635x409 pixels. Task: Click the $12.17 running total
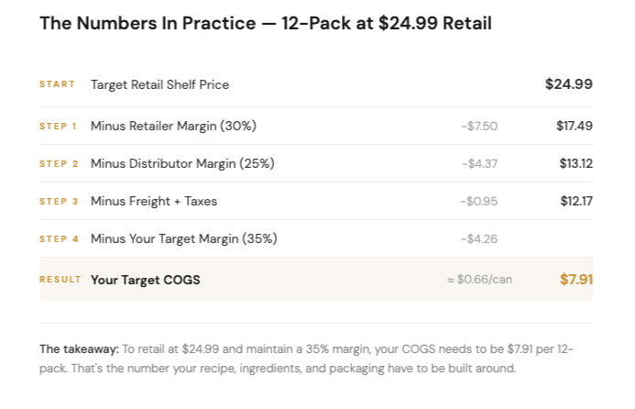point(576,201)
